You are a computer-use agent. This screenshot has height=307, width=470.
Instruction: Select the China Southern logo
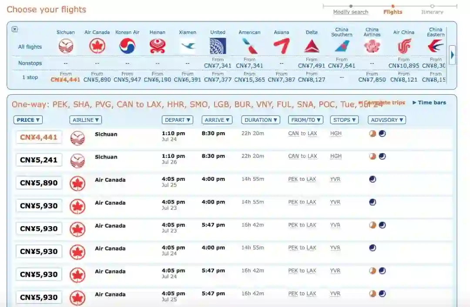(x=342, y=47)
